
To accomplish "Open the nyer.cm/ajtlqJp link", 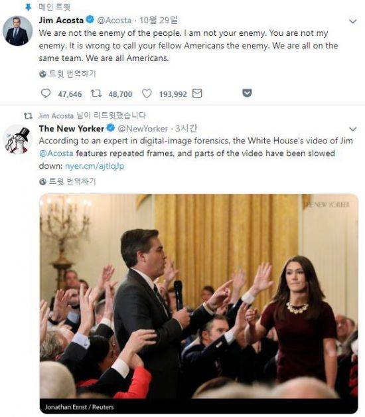I will (x=94, y=166).
